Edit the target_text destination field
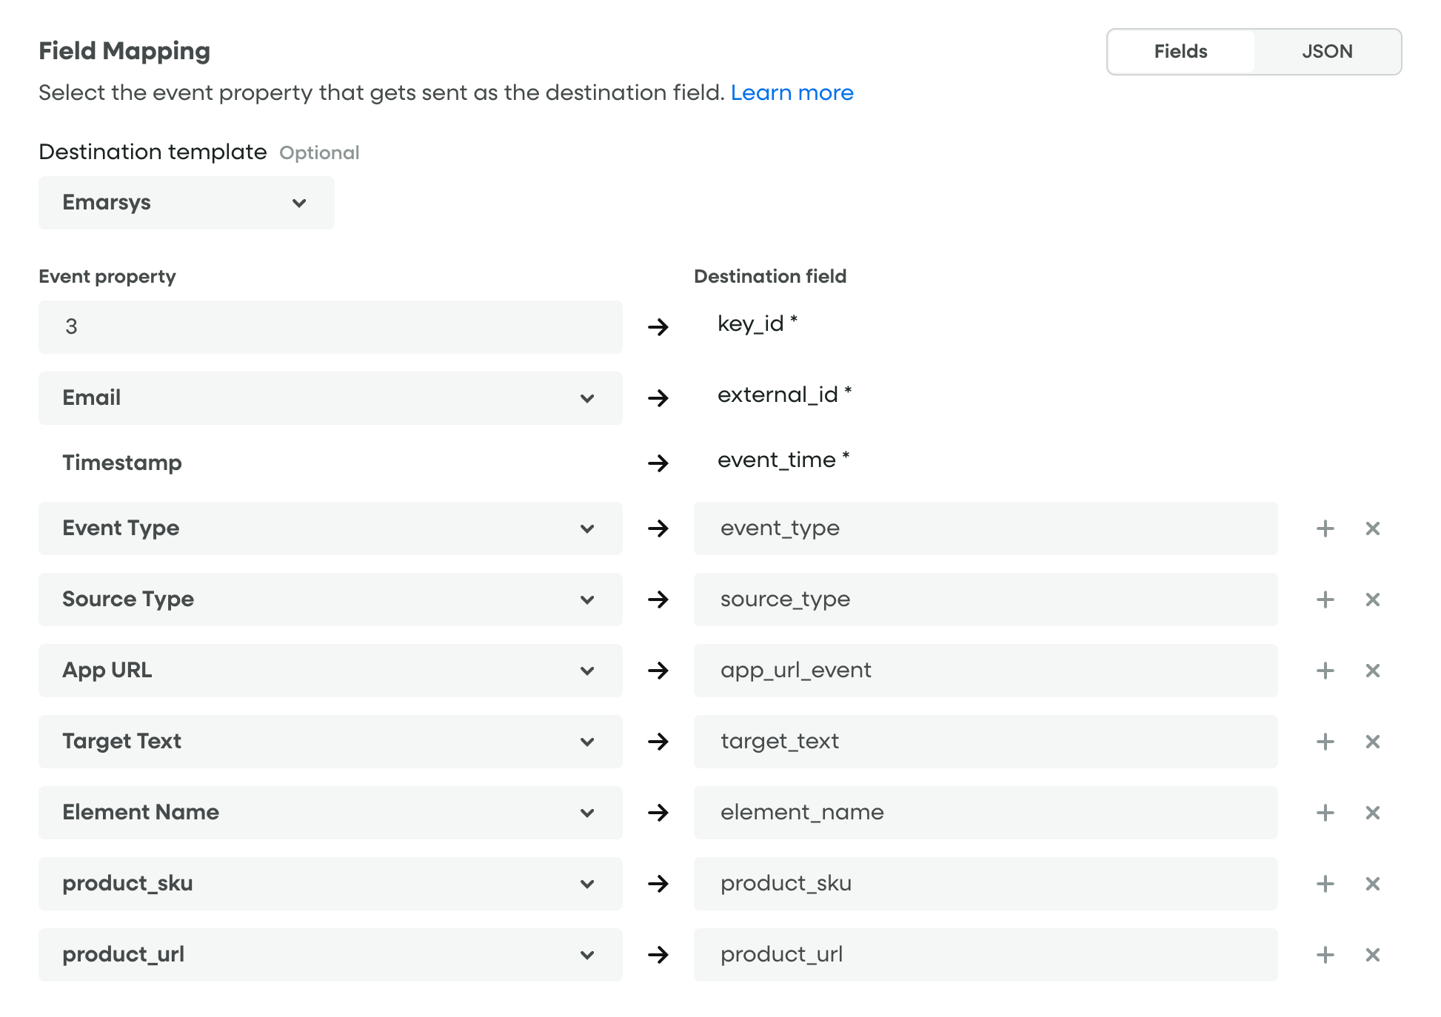1441x1017 pixels. pos(985,742)
